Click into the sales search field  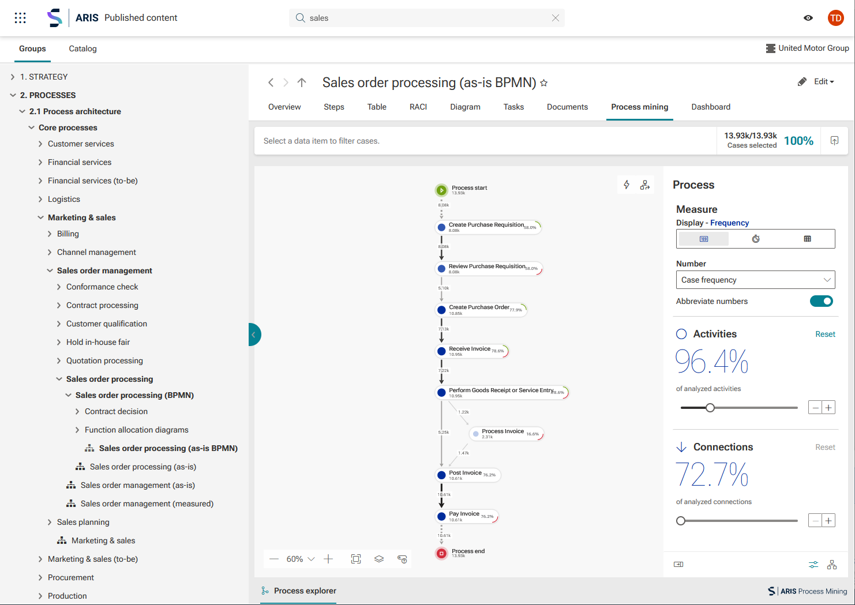(x=427, y=18)
